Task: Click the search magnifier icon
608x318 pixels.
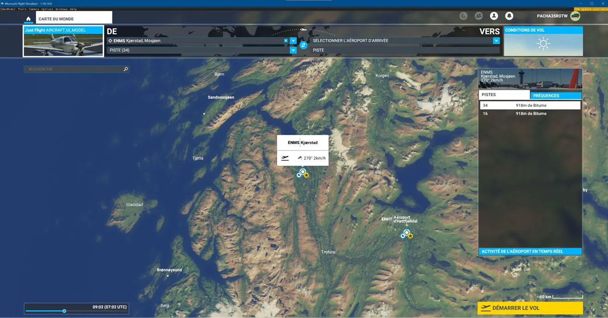Action: [126, 69]
